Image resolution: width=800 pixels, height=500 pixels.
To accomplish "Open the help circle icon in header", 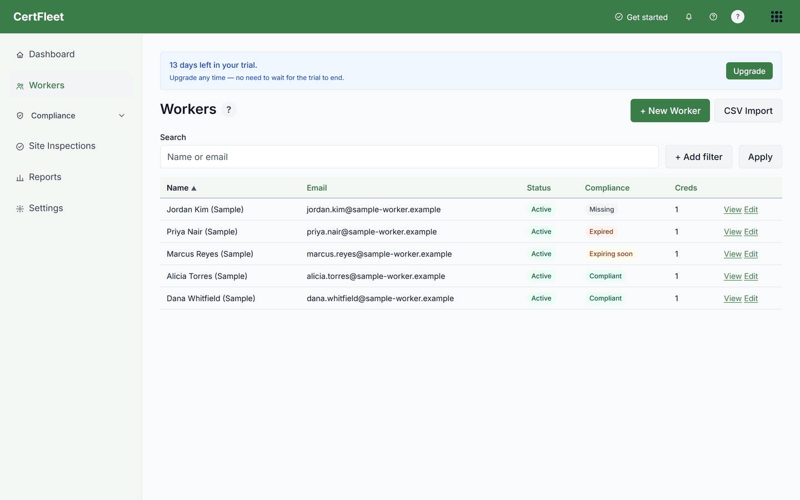I will [x=713, y=17].
